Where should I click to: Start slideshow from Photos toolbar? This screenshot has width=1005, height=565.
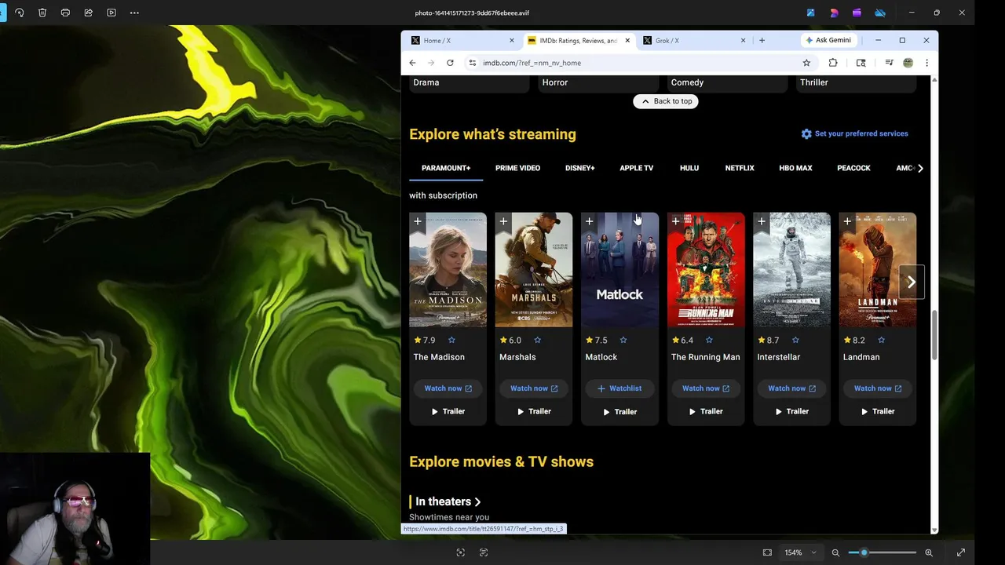[x=111, y=13]
